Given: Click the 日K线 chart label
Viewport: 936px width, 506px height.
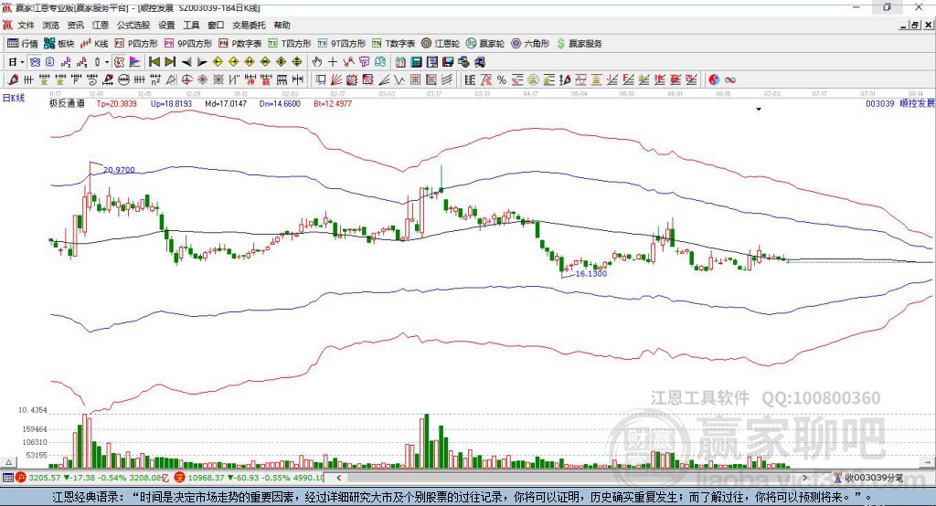Looking at the screenshot, I should click(x=14, y=98).
